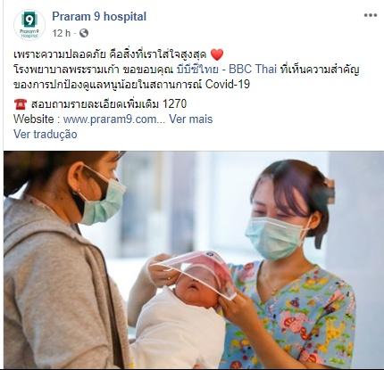Click the baby's pink face shield in photo
384x370 pixels.
point(199,269)
